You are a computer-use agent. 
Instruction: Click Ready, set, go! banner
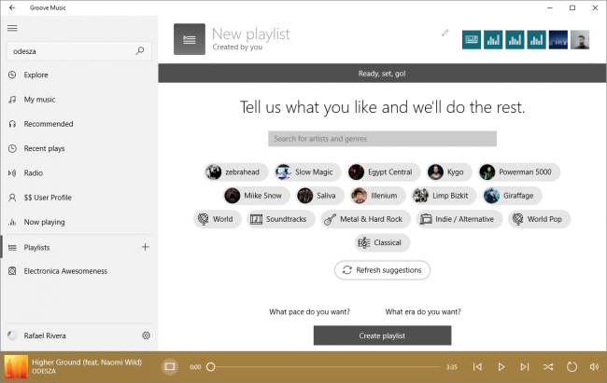[382, 74]
